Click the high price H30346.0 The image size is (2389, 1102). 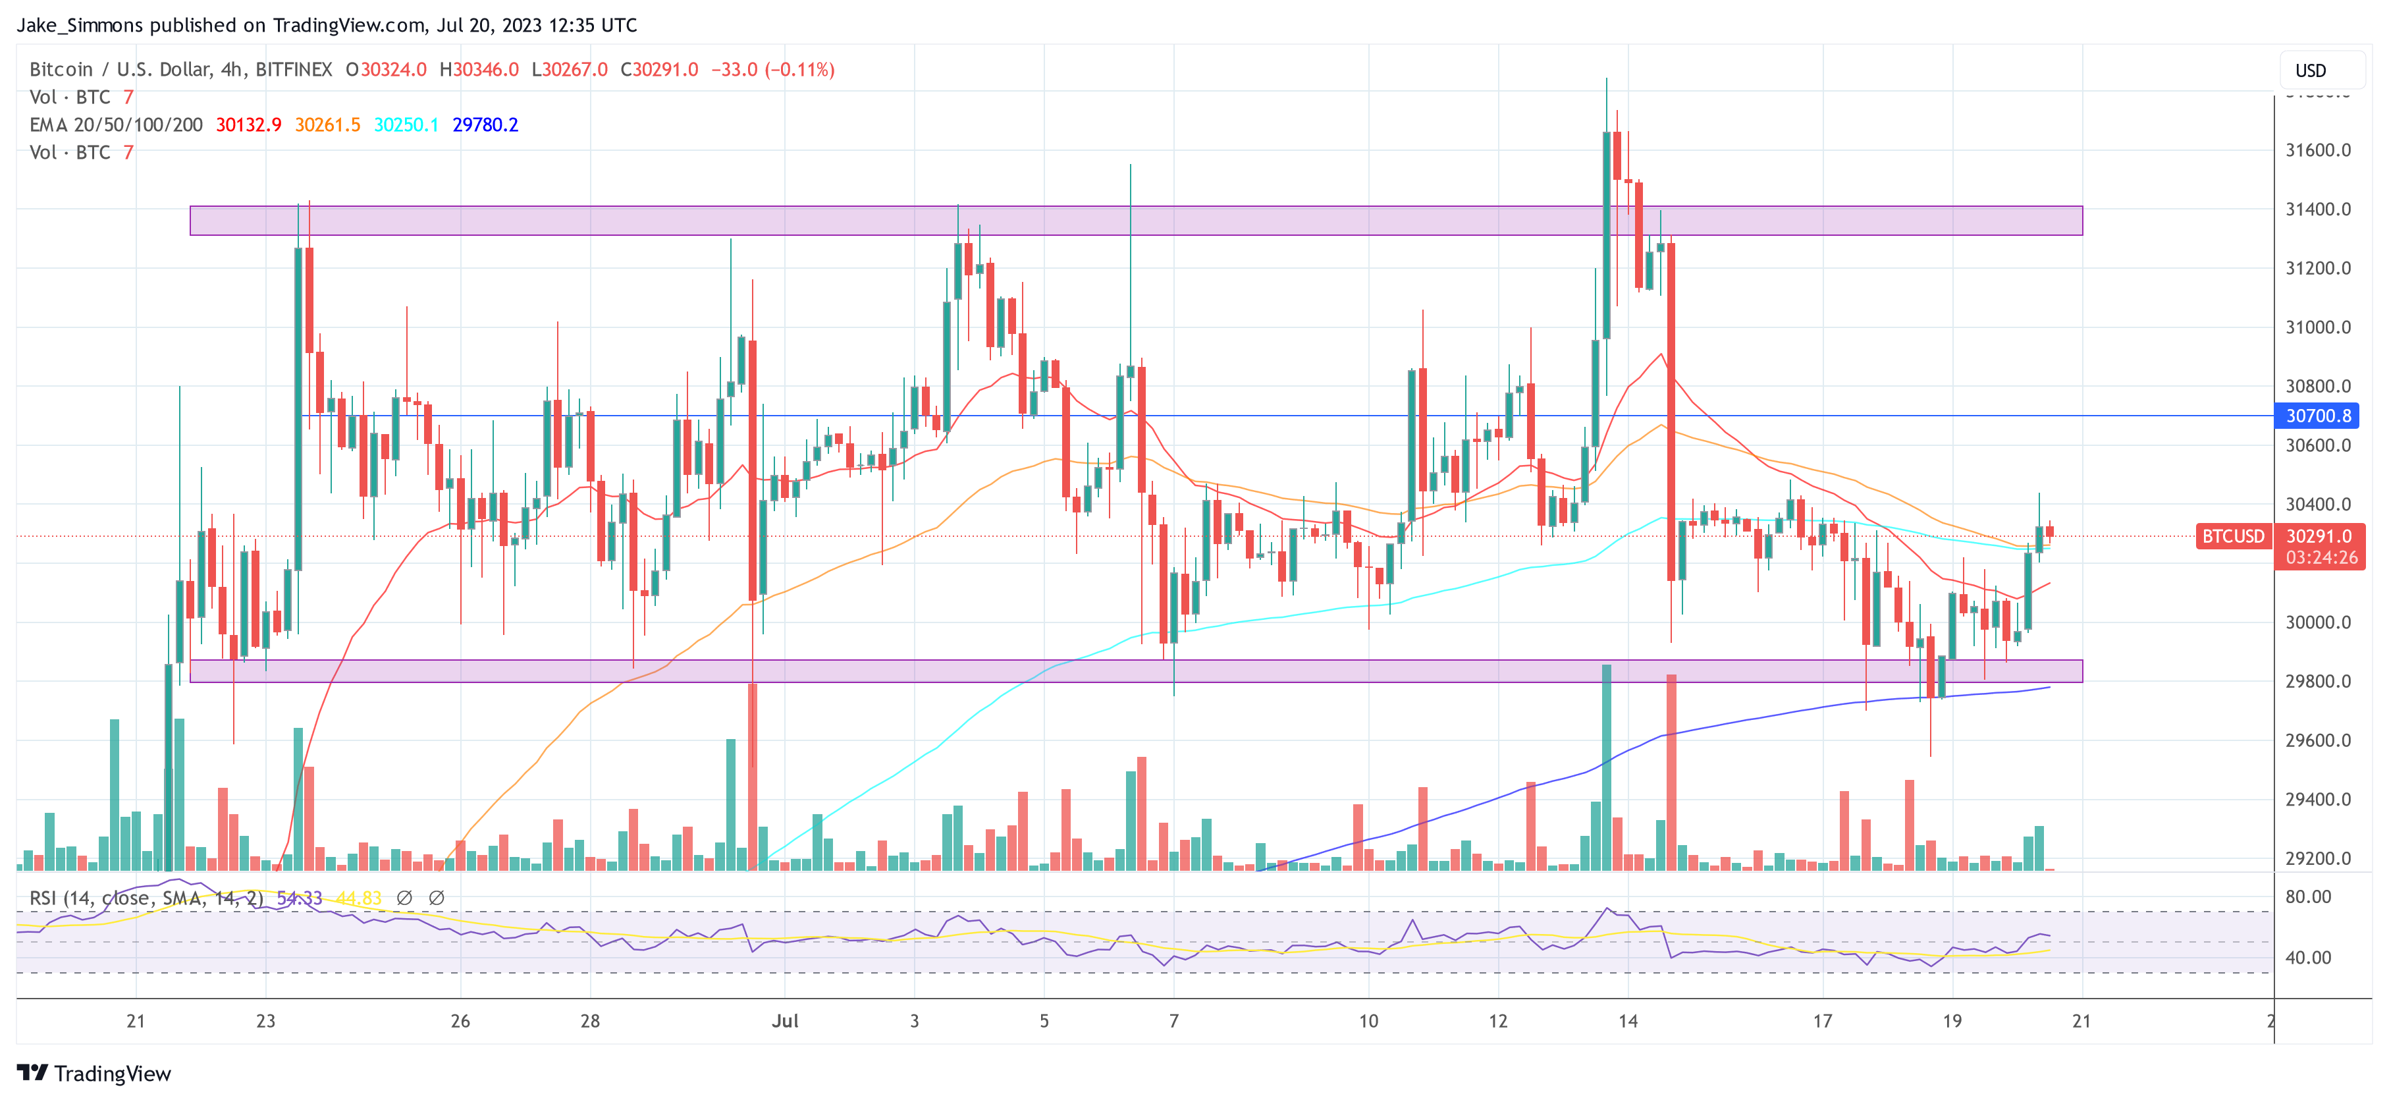point(479,70)
